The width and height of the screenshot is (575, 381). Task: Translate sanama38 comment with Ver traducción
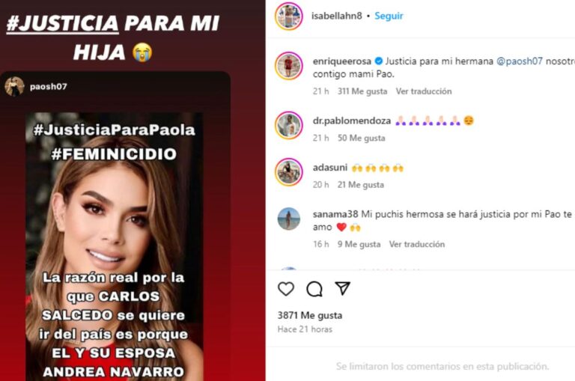pos(416,244)
